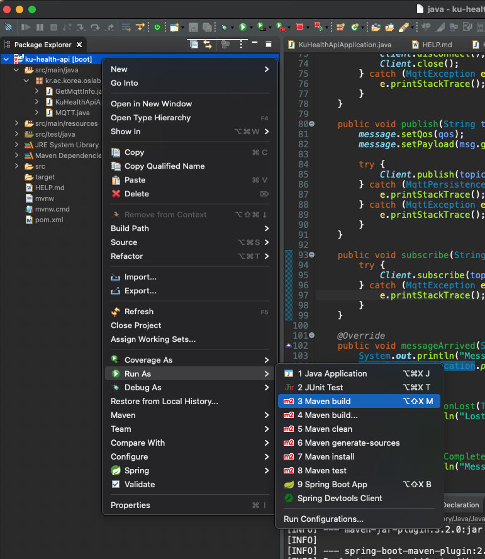Collapse the subscribe method fold marker
Screen dimensions: 485x559
coord(311,254)
